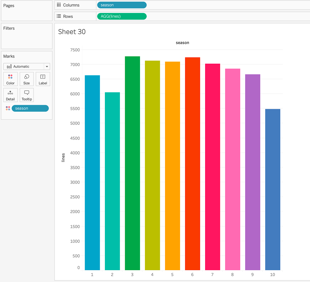The height and width of the screenshot is (282, 310).
Task: Click the color legend icon beside season pill
Action: click(x=8, y=108)
